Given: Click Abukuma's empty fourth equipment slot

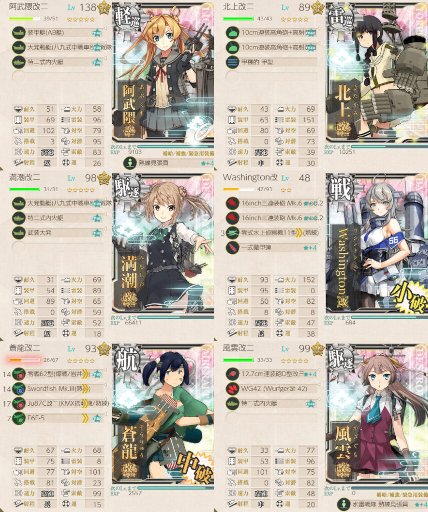Looking at the screenshot, I should (x=59, y=77).
